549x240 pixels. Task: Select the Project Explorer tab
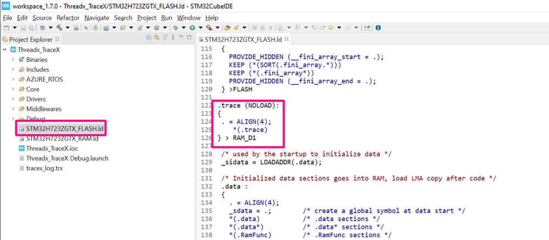pos(31,39)
